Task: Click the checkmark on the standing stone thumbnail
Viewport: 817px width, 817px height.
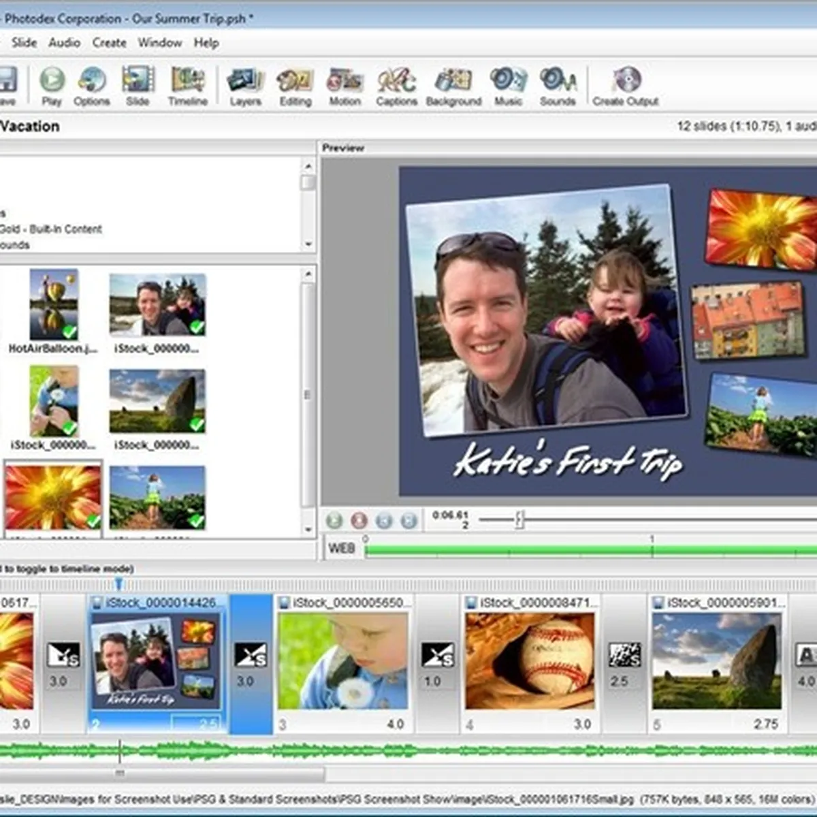Action: 197,425
